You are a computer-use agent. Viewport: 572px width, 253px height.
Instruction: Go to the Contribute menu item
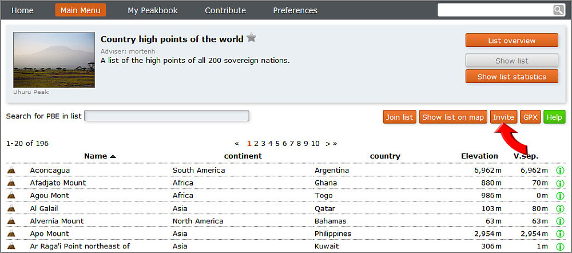[x=225, y=10]
